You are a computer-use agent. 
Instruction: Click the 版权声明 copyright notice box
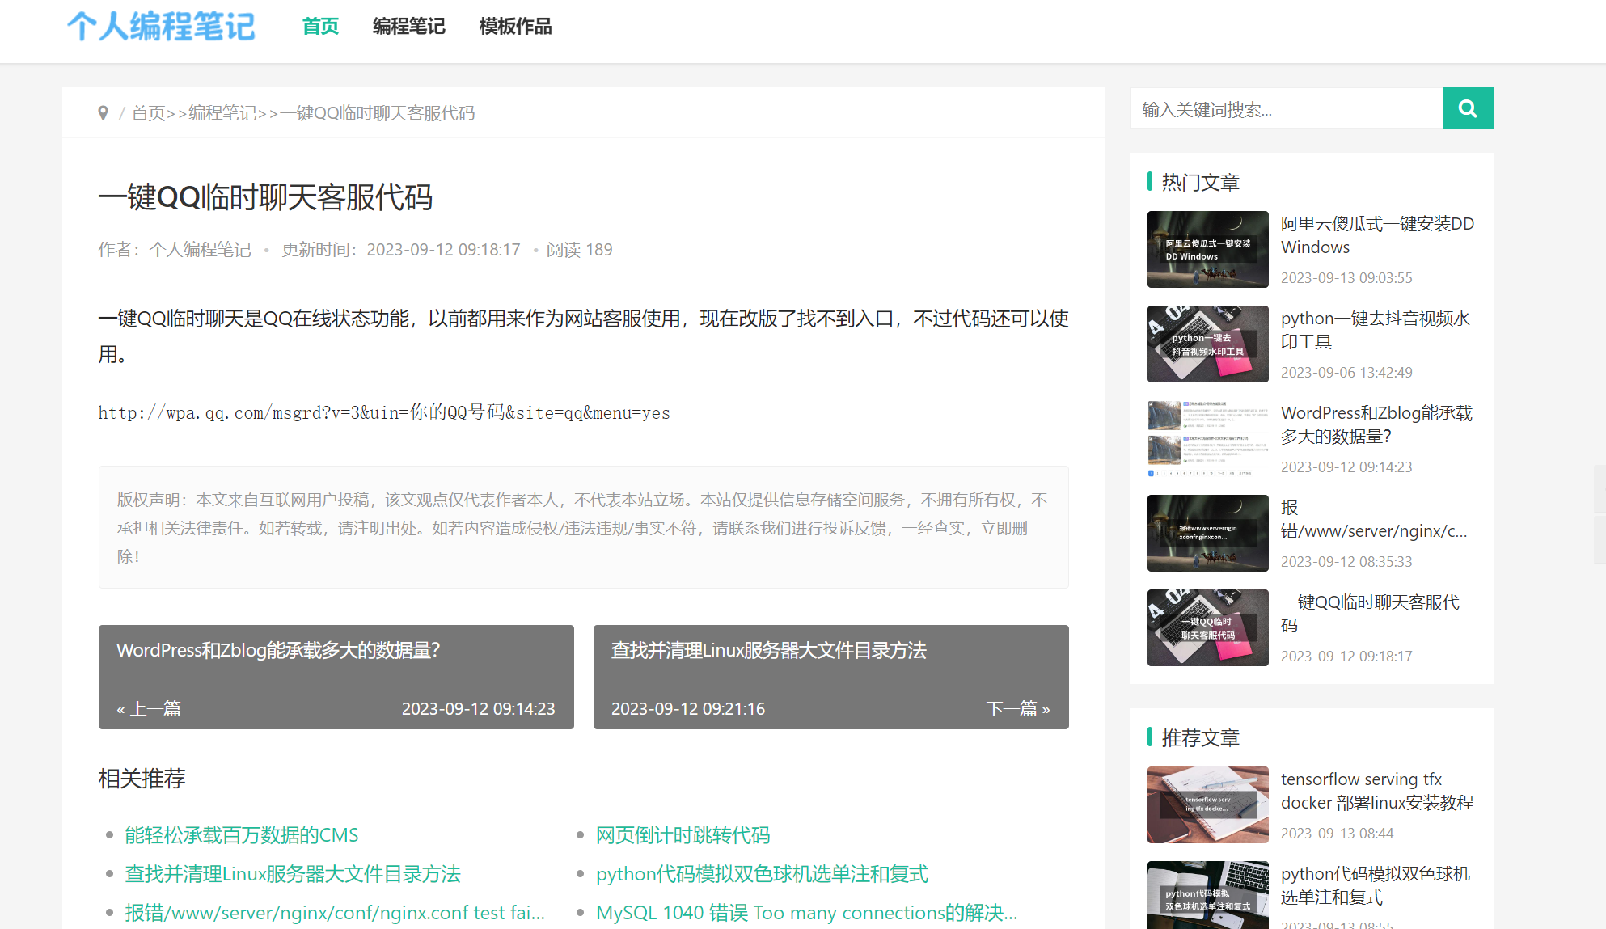pos(584,527)
